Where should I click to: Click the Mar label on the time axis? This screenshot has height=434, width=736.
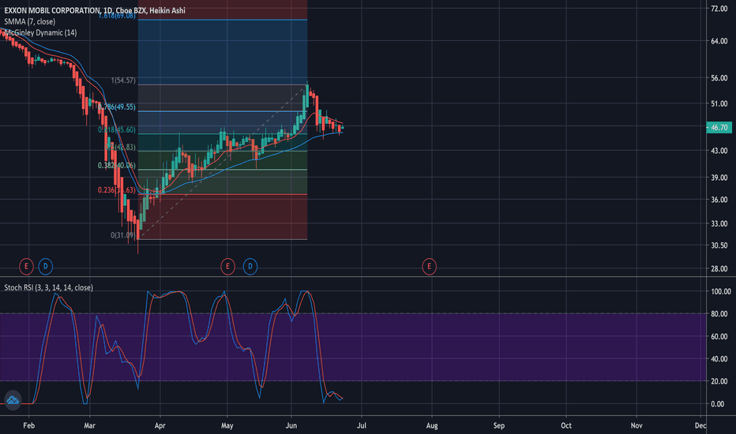[x=89, y=425]
